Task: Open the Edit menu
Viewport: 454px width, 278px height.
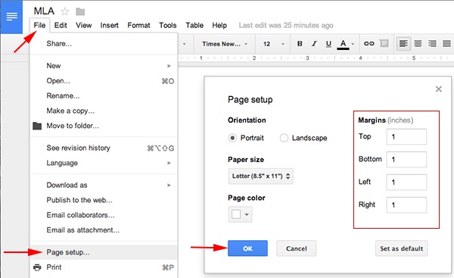Action: [61, 26]
